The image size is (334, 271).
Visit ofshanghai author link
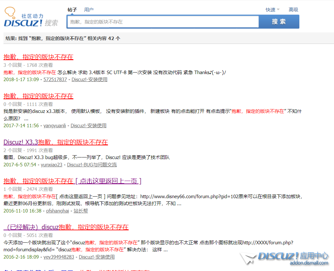[x=57, y=211]
